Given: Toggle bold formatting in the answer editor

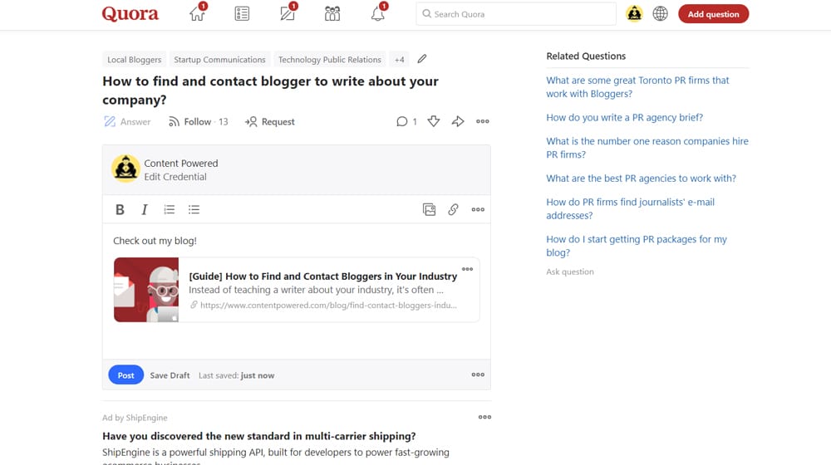Looking at the screenshot, I should point(120,210).
